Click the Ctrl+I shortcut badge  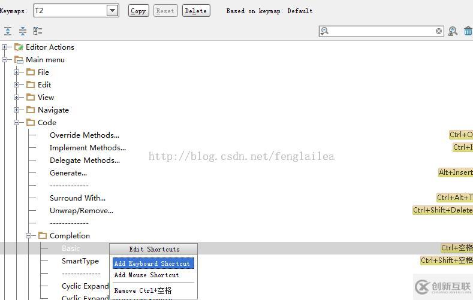(x=463, y=147)
